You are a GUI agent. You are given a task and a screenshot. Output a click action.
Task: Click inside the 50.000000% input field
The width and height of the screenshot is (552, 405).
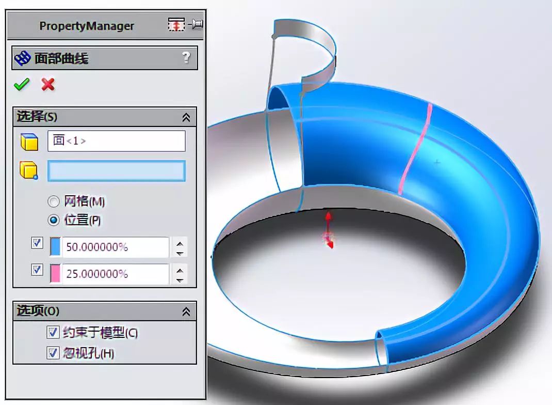tap(113, 247)
